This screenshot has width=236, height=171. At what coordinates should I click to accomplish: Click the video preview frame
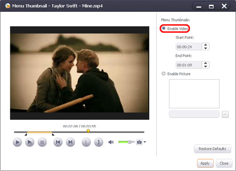80,73
